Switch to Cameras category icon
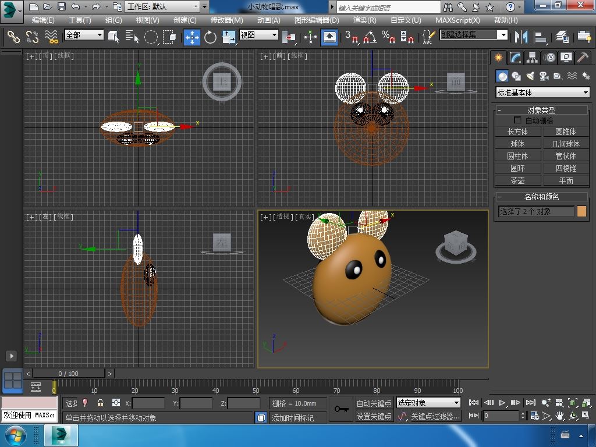 (x=544, y=76)
